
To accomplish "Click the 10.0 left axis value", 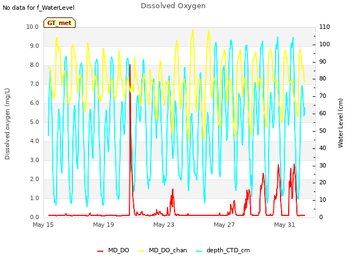I will pos(33,27).
